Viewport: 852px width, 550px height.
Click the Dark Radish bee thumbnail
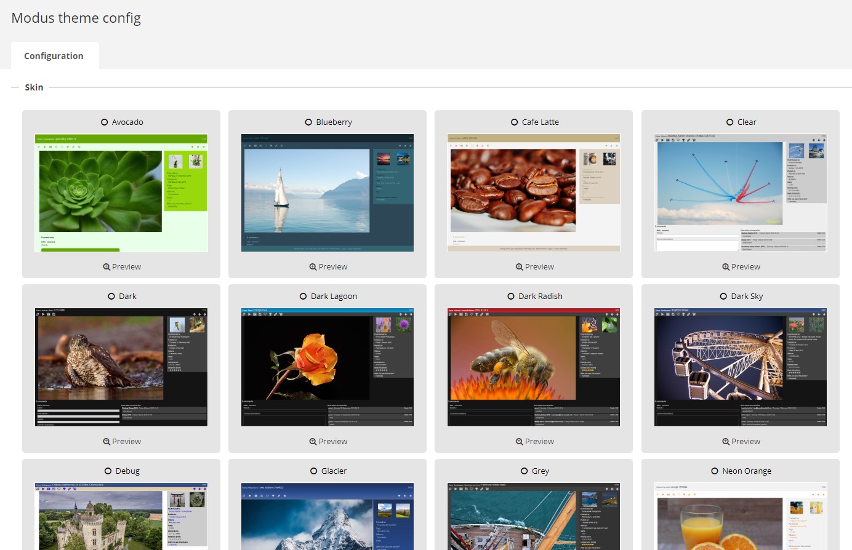coord(534,368)
